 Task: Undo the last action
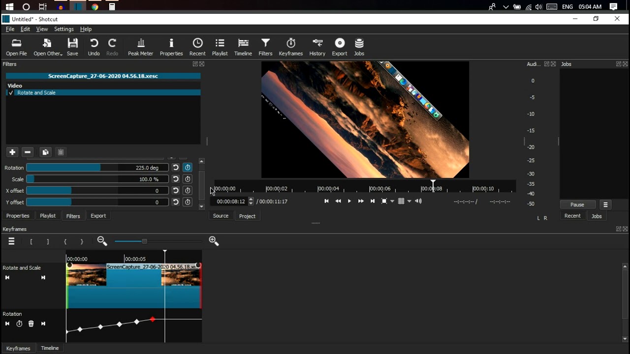(94, 47)
